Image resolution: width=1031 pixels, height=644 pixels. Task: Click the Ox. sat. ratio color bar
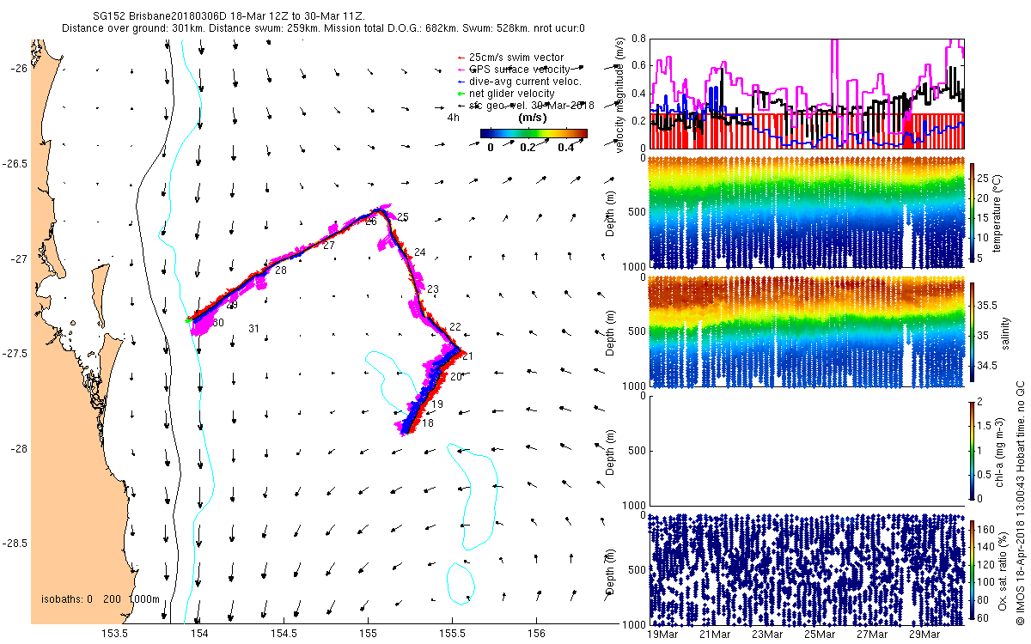point(972,569)
